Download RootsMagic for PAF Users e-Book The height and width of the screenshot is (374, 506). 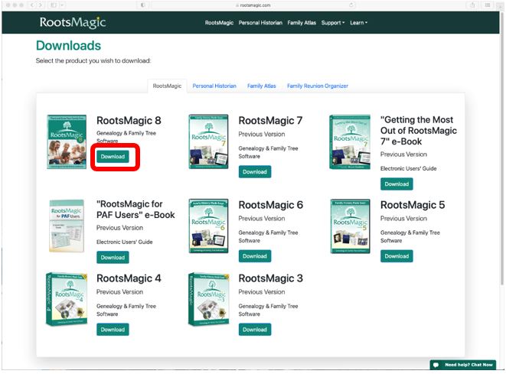point(113,258)
